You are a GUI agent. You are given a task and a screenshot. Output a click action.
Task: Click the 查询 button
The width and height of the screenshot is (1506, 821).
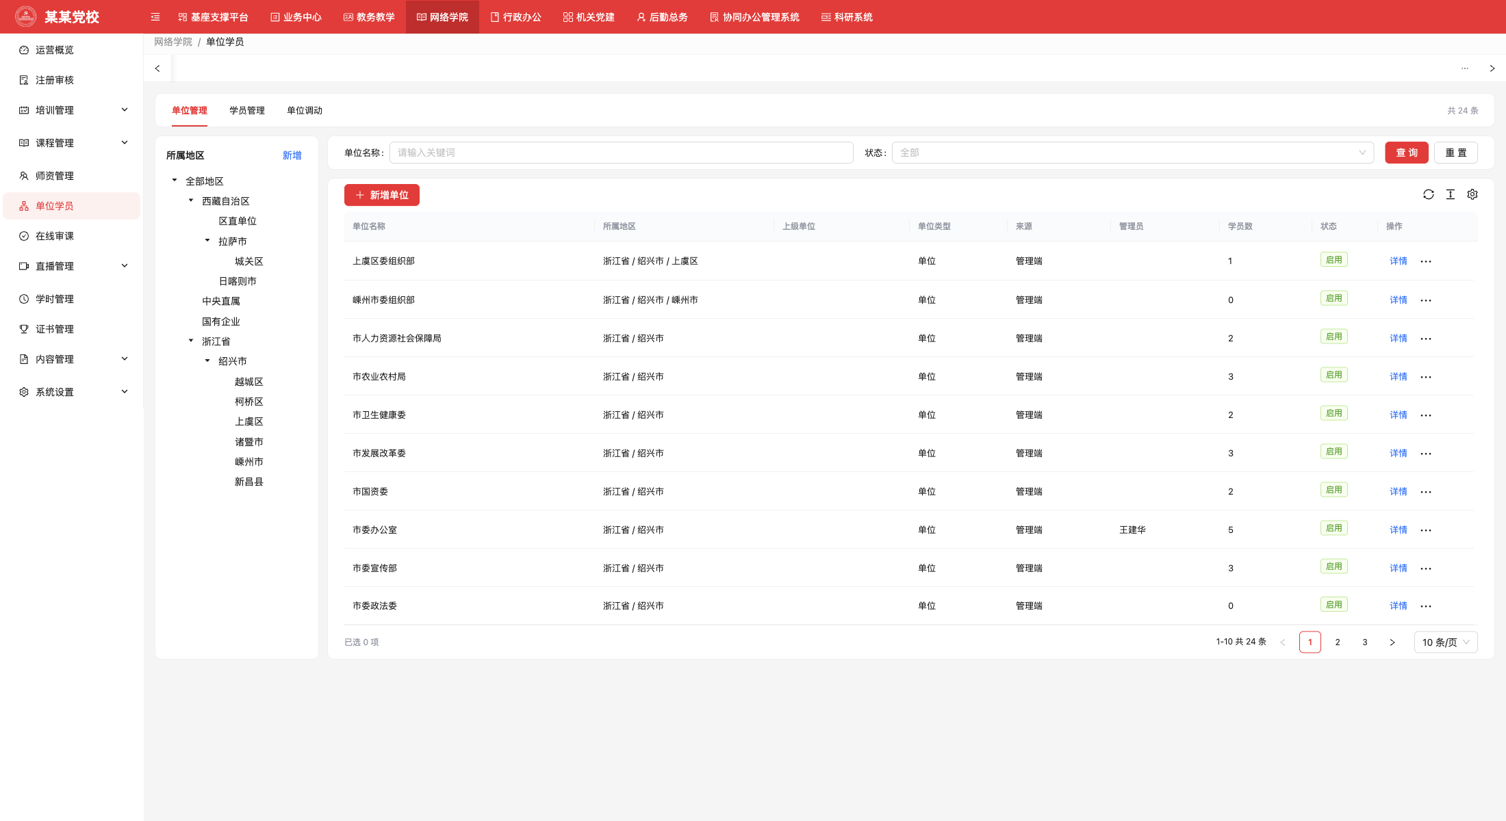pyautogui.click(x=1406, y=153)
